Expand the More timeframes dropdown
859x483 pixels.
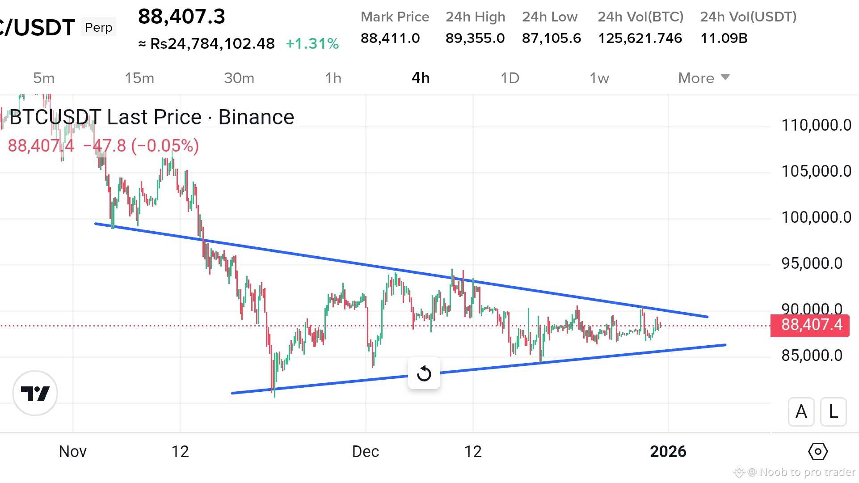[x=703, y=78]
